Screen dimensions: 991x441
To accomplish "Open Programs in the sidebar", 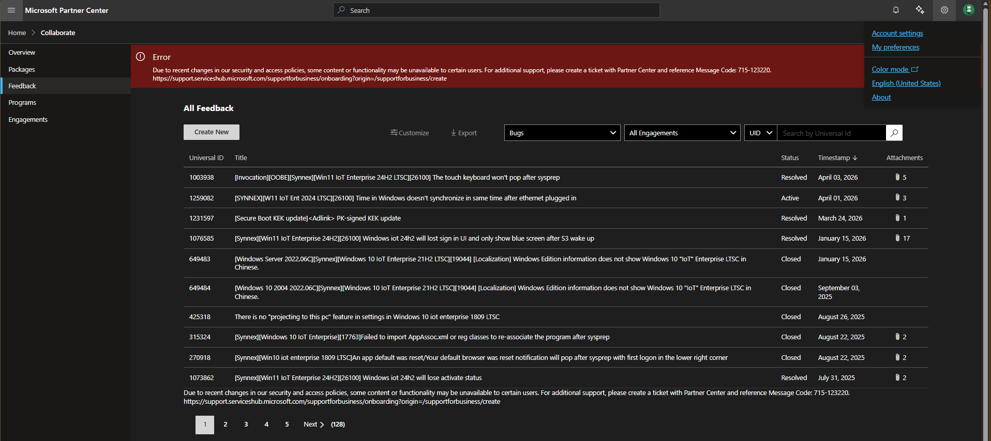I will click(66, 103).
